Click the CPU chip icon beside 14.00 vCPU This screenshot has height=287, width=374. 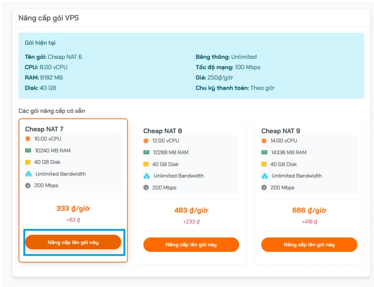point(264,141)
